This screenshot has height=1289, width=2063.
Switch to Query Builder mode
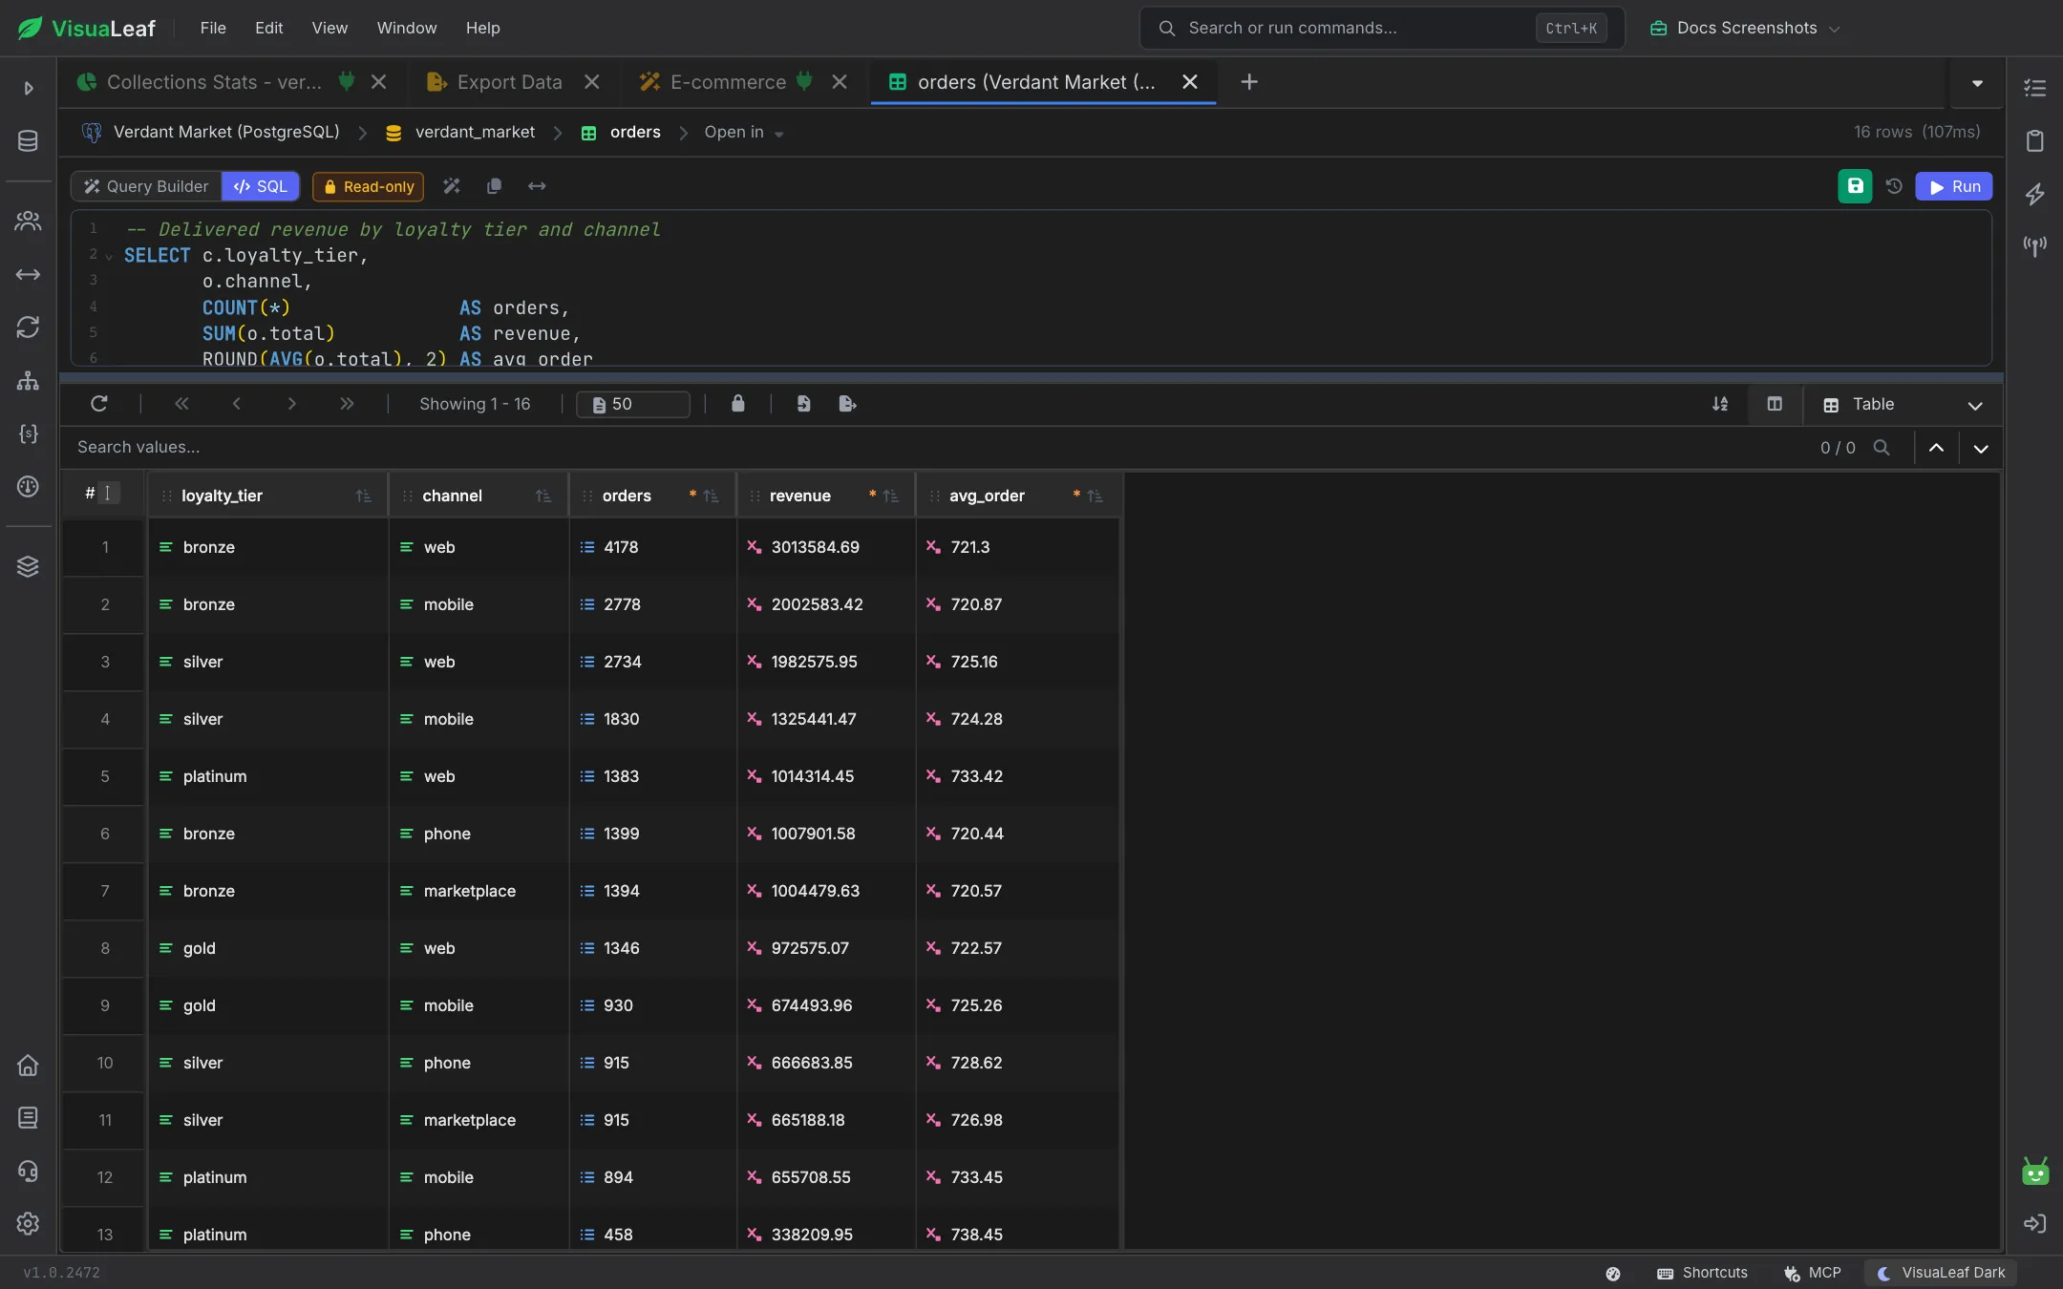coord(147,186)
